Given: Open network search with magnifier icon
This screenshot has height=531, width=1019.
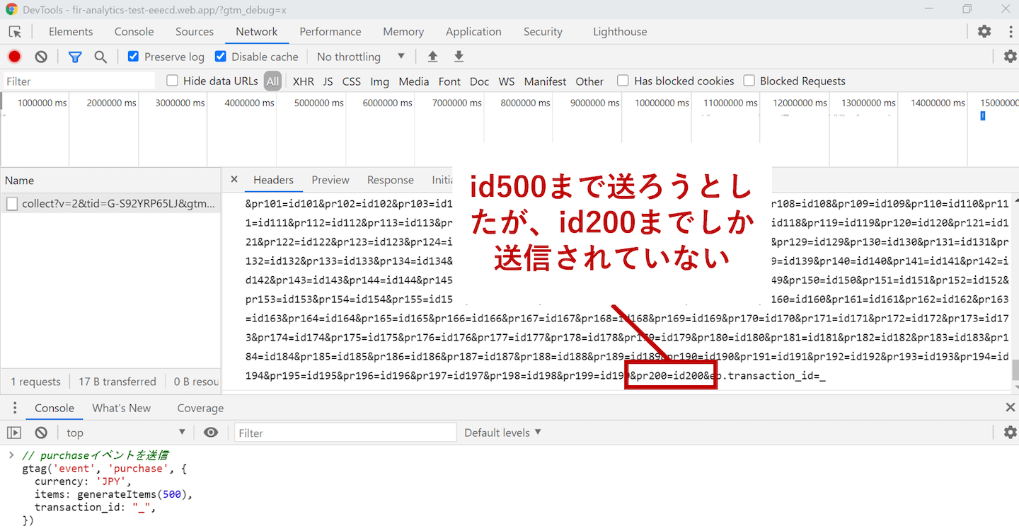Looking at the screenshot, I should pyautogui.click(x=100, y=57).
